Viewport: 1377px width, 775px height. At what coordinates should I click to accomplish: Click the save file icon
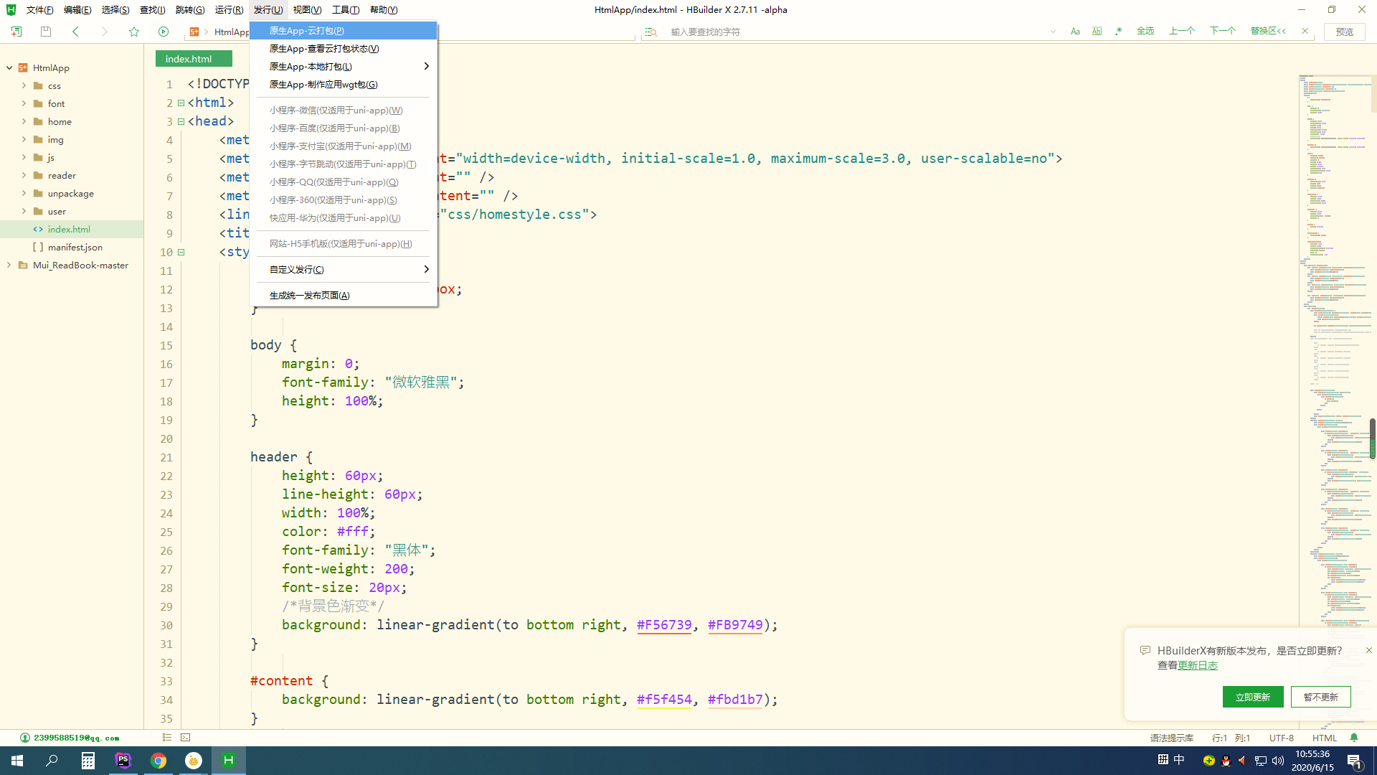tap(46, 32)
